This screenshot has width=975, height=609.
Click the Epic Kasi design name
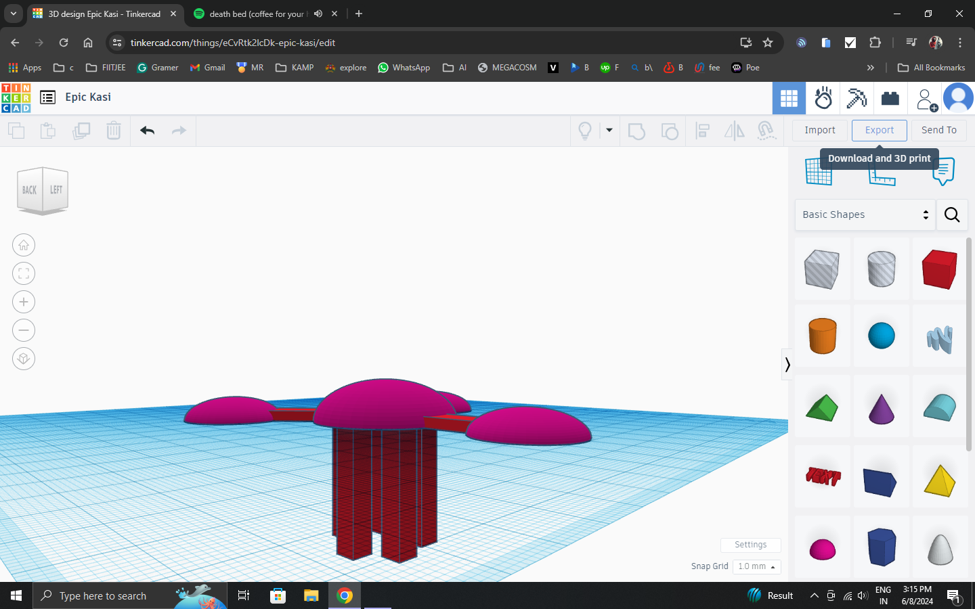[88, 97]
